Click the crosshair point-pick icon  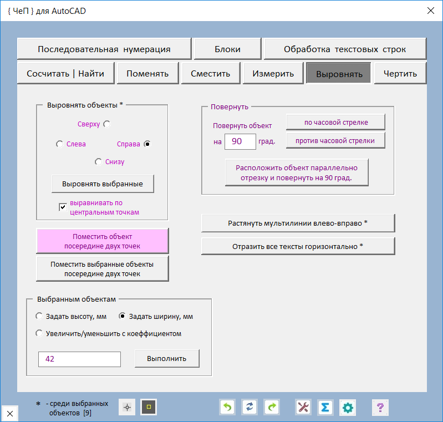(x=127, y=408)
